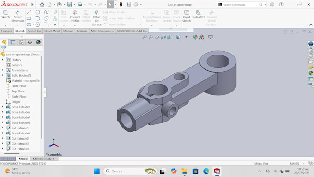Select the Straight Slot tool
Image resolution: width=314 pixels, height=177 pixels.
pyautogui.click(x=29, y=24)
